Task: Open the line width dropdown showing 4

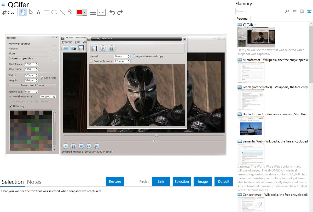Action: (x=101, y=12)
